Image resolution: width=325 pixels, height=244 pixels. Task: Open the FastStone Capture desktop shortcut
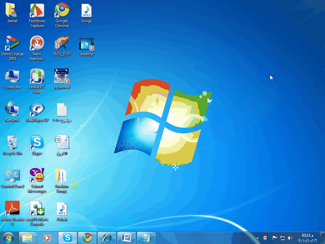pos(37,11)
